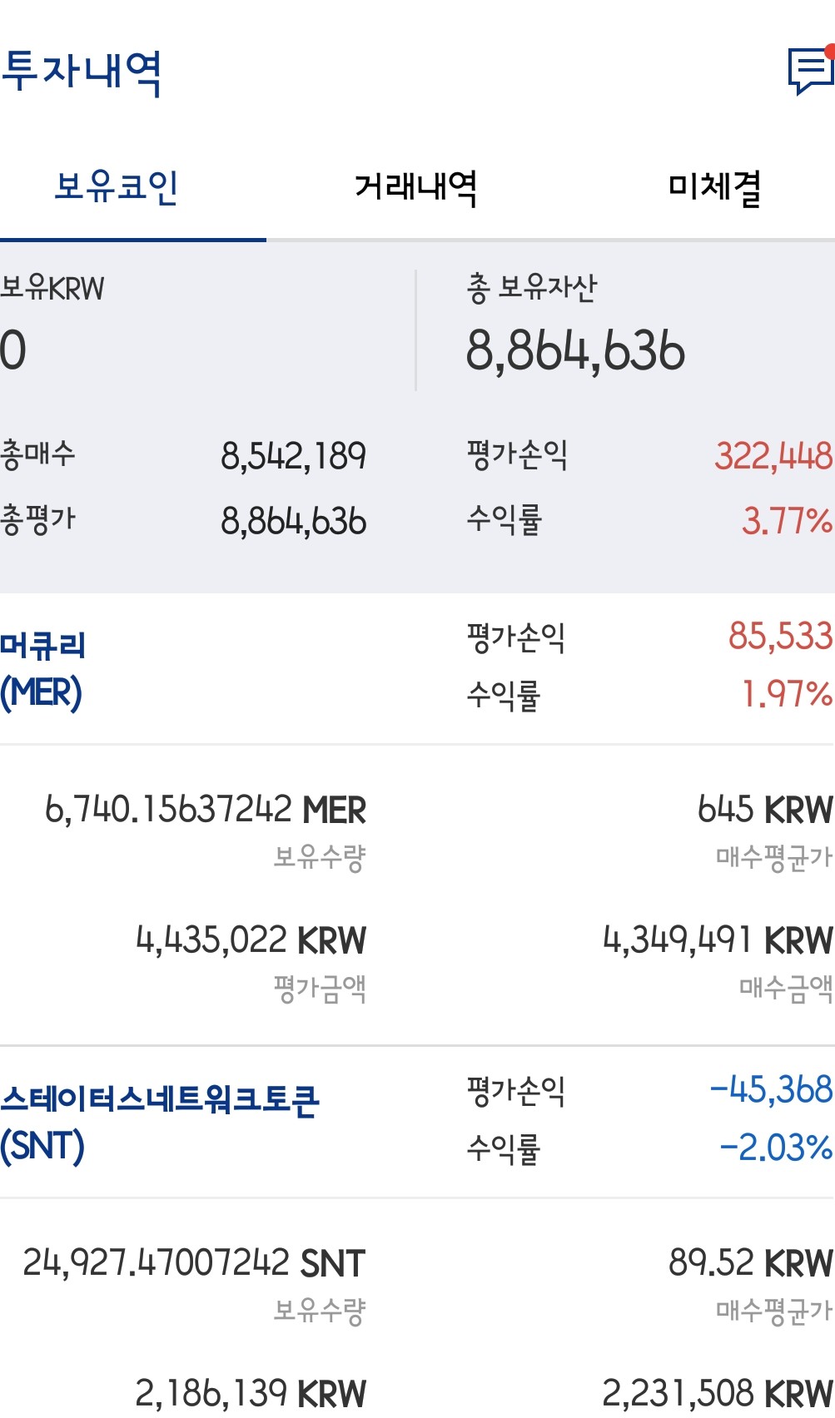Click the 수익률 percentage 3.77%
Image resolution: width=835 pixels, height=1418 pixels.
(787, 521)
